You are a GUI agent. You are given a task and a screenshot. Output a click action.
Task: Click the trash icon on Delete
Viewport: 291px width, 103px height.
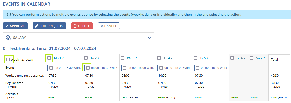coord(75,26)
